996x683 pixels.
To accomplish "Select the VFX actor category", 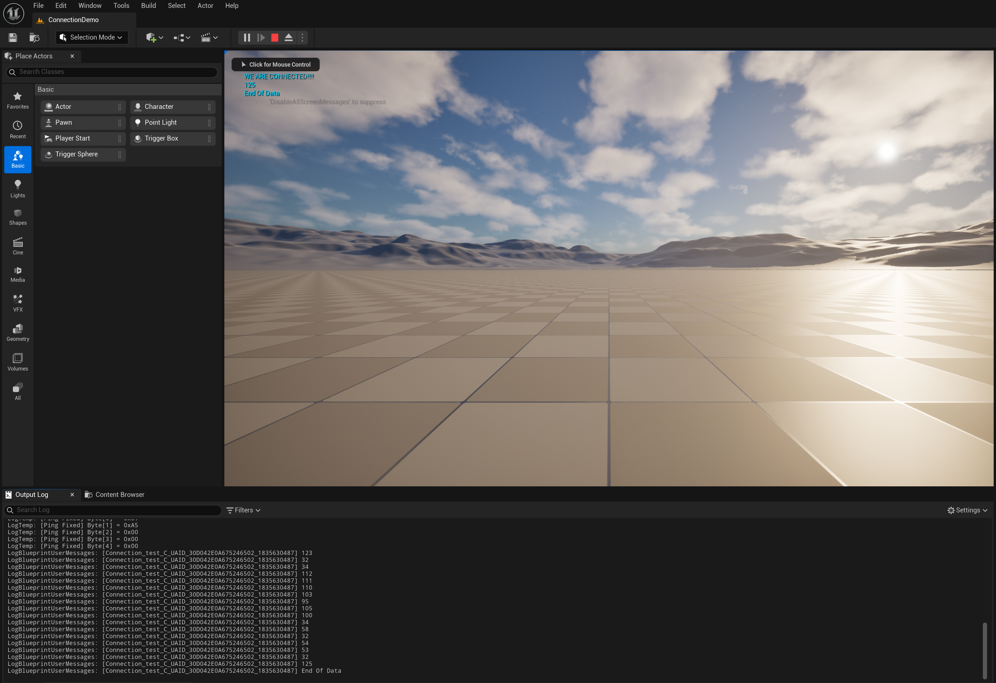I will (x=17, y=303).
